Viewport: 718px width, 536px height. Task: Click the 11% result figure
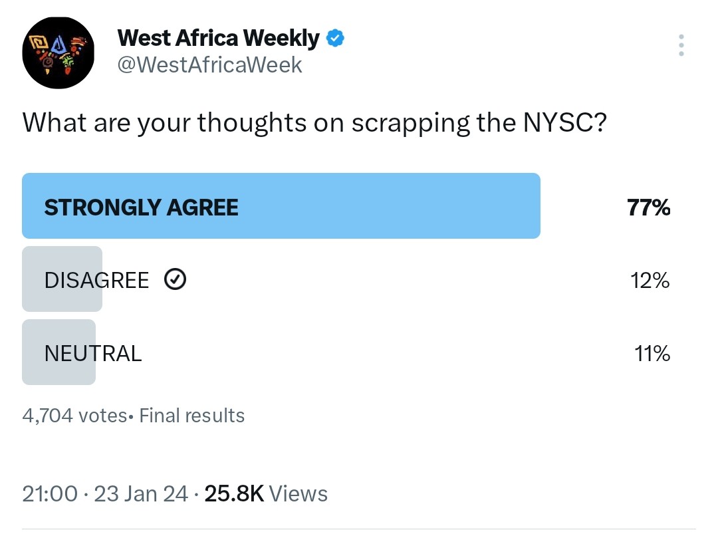(652, 354)
